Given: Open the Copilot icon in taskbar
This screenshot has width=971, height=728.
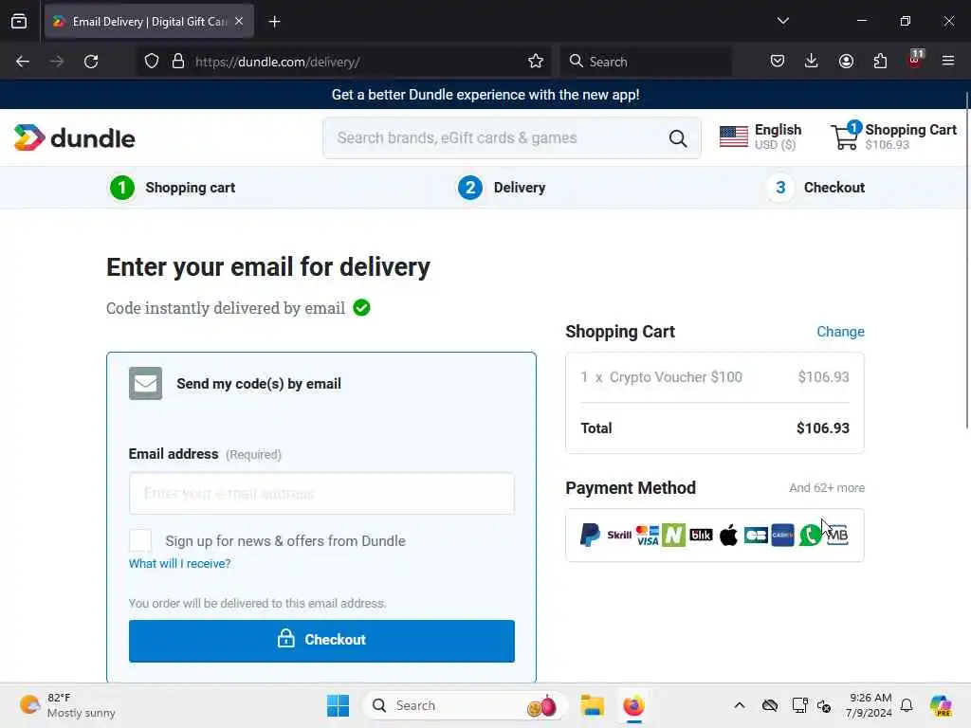Looking at the screenshot, I should (x=941, y=705).
